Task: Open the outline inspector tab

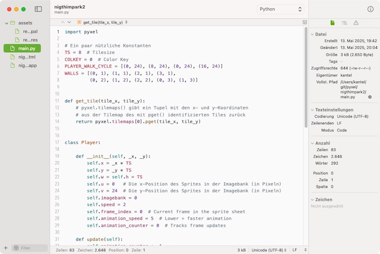Action: pyautogui.click(x=344, y=22)
